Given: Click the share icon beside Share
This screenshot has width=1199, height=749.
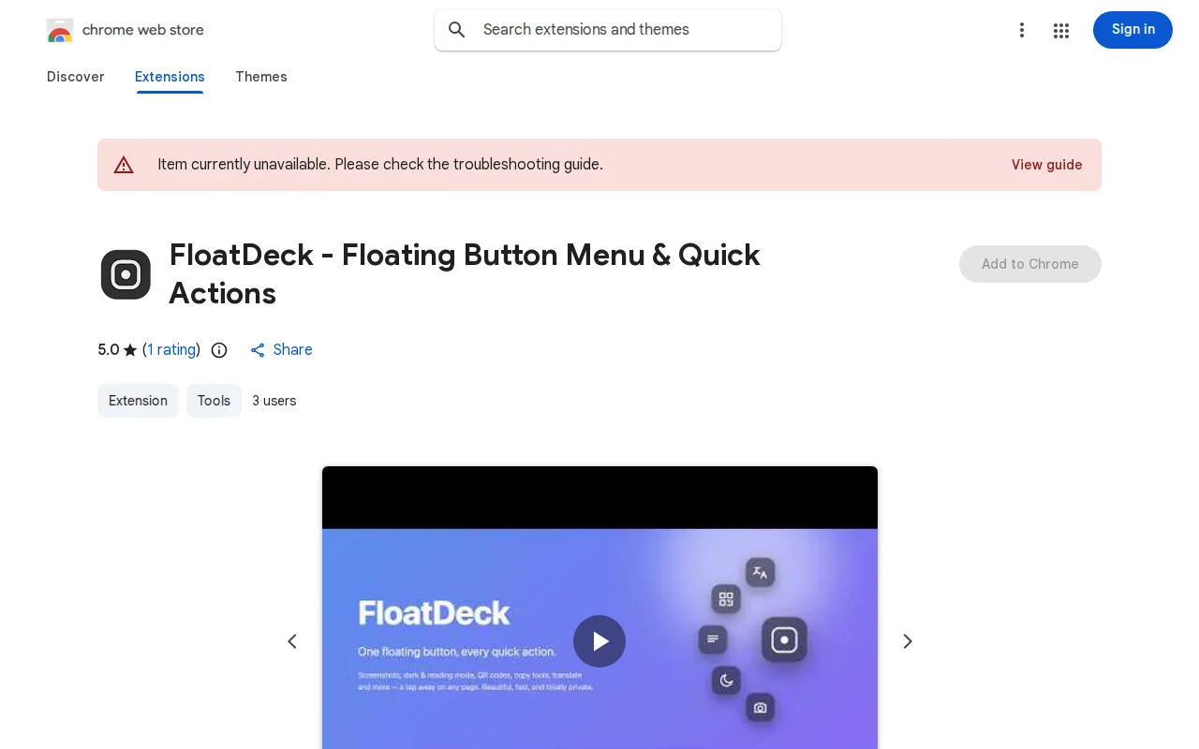Looking at the screenshot, I should tap(258, 350).
